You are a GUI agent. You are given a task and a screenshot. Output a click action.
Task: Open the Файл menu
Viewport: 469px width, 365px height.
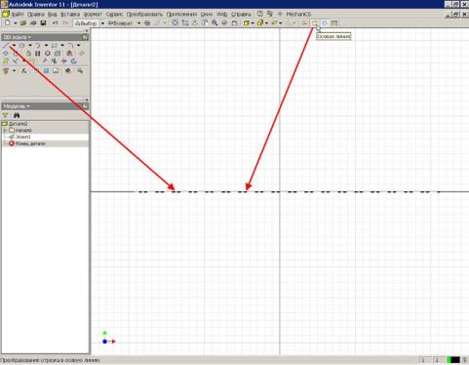pos(18,15)
